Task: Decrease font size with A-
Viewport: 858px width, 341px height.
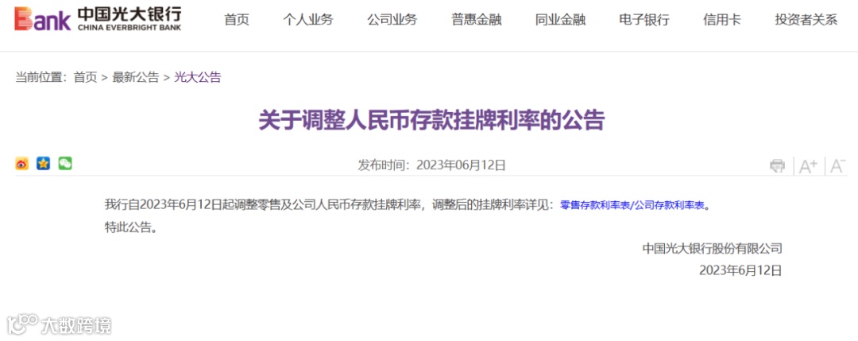Action: [838, 165]
